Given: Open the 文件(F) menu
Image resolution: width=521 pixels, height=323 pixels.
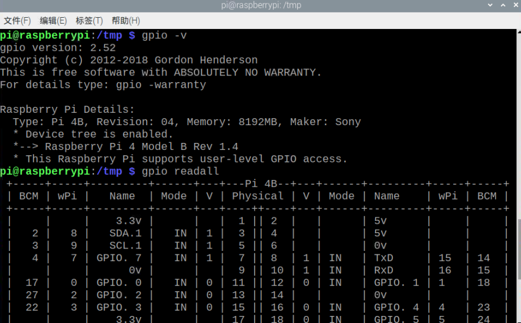Looking at the screenshot, I should (17, 21).
